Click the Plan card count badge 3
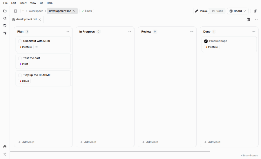The height and width of the screenshot is (159, 261). pos(27,32)
